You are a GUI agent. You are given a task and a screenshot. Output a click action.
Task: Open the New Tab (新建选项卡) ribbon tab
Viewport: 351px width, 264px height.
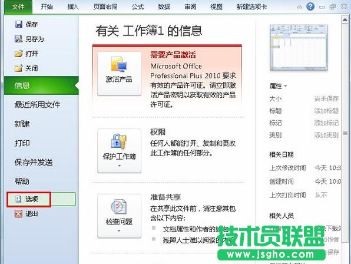251,6
